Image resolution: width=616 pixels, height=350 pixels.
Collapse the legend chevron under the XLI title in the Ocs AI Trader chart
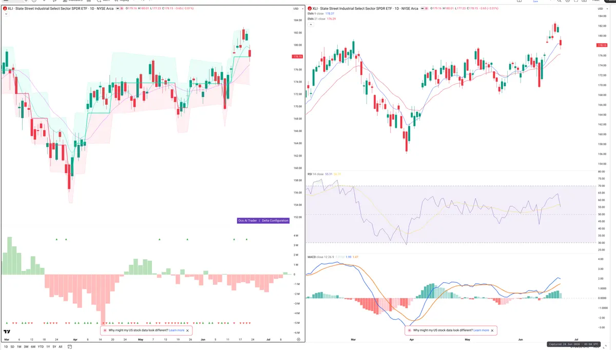6,14
